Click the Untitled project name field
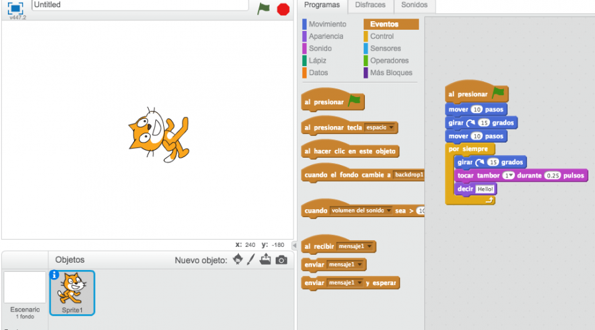The height and width of the screenshot is (330, 595). 139,5
